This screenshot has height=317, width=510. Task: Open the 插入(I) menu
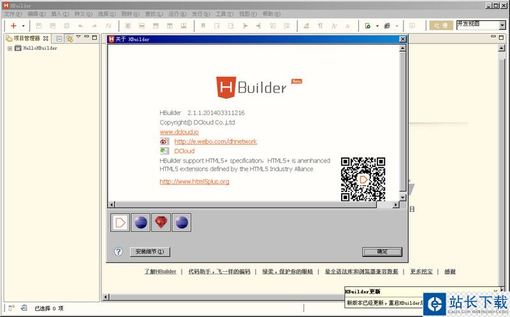point(60,13)
